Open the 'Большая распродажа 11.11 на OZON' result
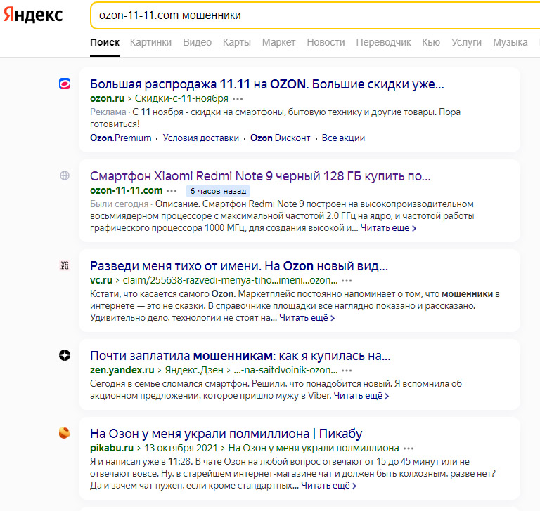Screen dimensions: 540x511 pyautogui.click(x=267, y=84)
